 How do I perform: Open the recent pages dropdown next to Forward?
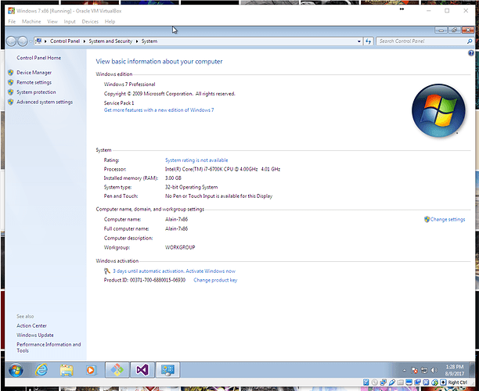pyautogui.click(x=31, y=41)
